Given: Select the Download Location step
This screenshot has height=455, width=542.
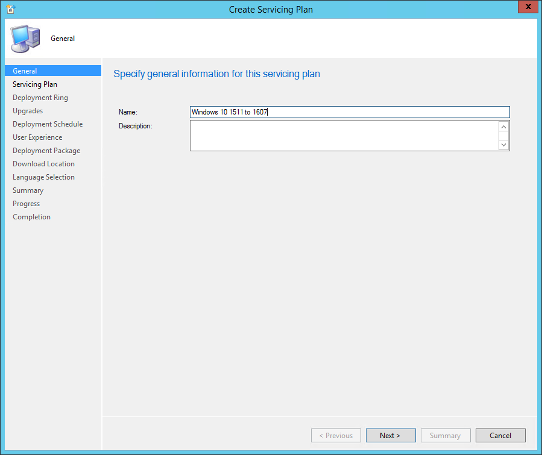Looking at the screenshot, I should (43, 164).
